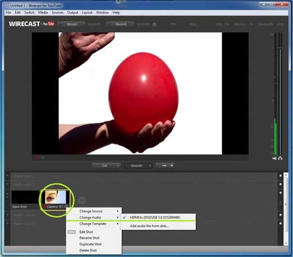293x257 pixels.
Task: Click the audio icon on Camera shot
Action: (61, 207)
